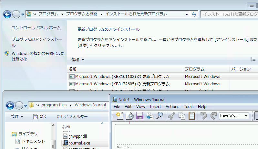This screenshot has width=258, height=149.
Task: Open the Page Width zoom dropdown
Action: pyautogui.click(x=246, y=116)
